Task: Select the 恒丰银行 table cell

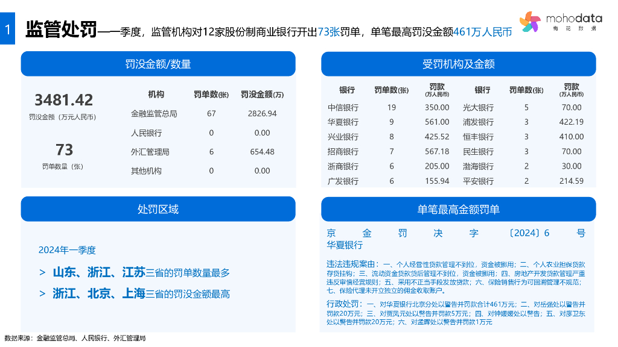Action: (478, 137)
